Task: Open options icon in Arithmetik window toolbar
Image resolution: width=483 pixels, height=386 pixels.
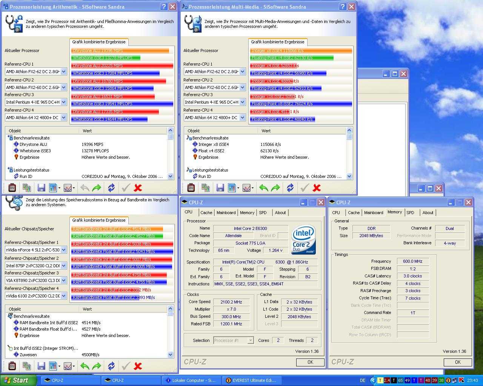Action: [12, 187]
